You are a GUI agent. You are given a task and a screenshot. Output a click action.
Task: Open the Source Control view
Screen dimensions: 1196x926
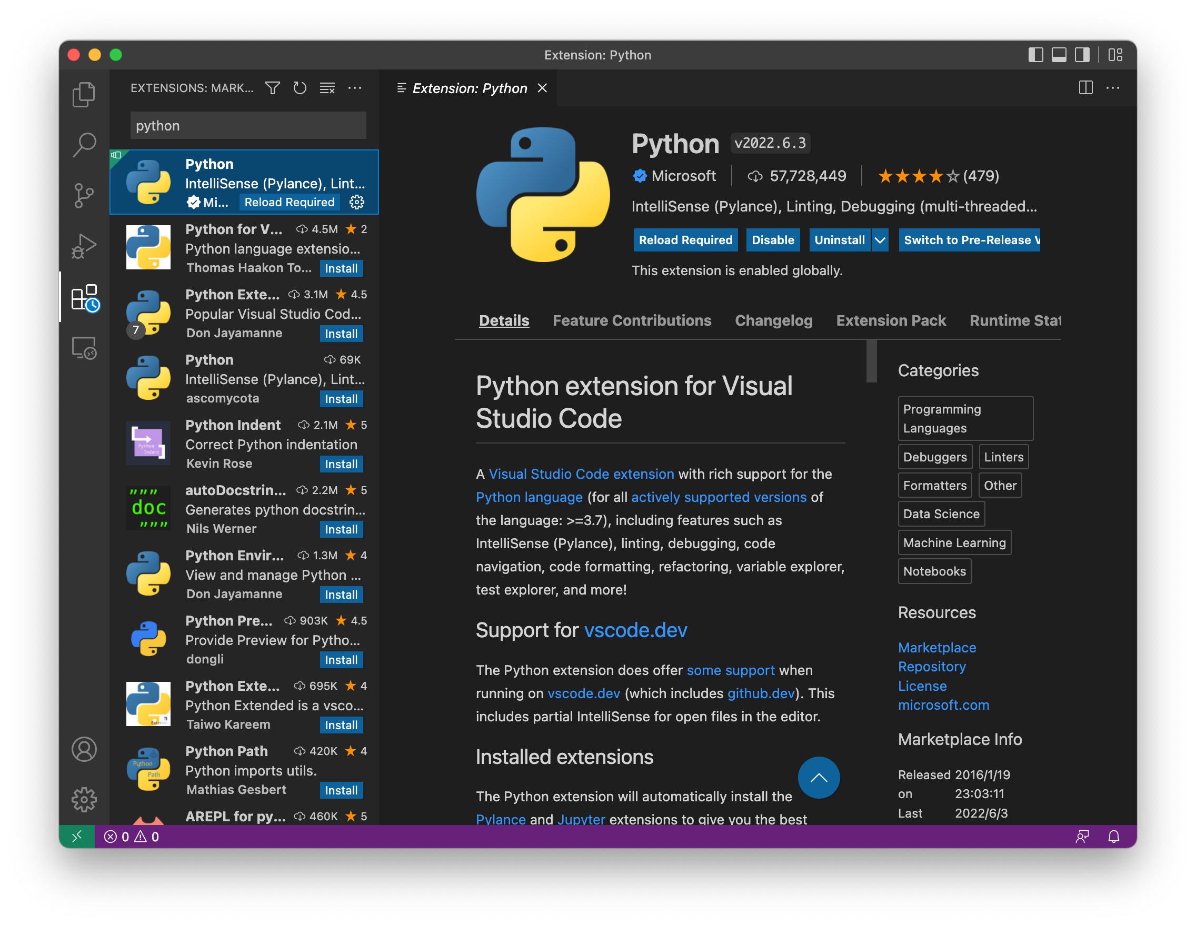pos(84,195)
